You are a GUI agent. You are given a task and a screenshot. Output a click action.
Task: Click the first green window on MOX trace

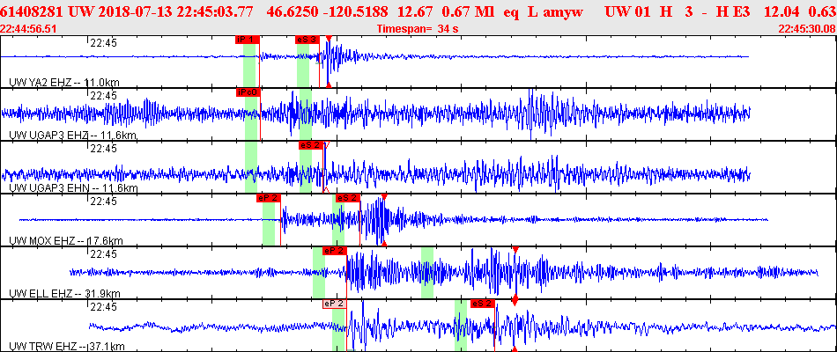coord(269,224)
